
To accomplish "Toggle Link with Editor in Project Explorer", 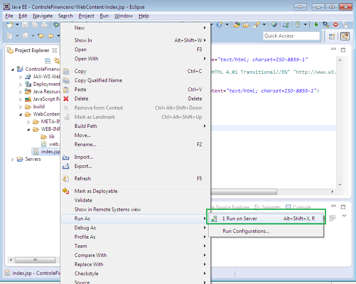I will (x=57, y=61).
